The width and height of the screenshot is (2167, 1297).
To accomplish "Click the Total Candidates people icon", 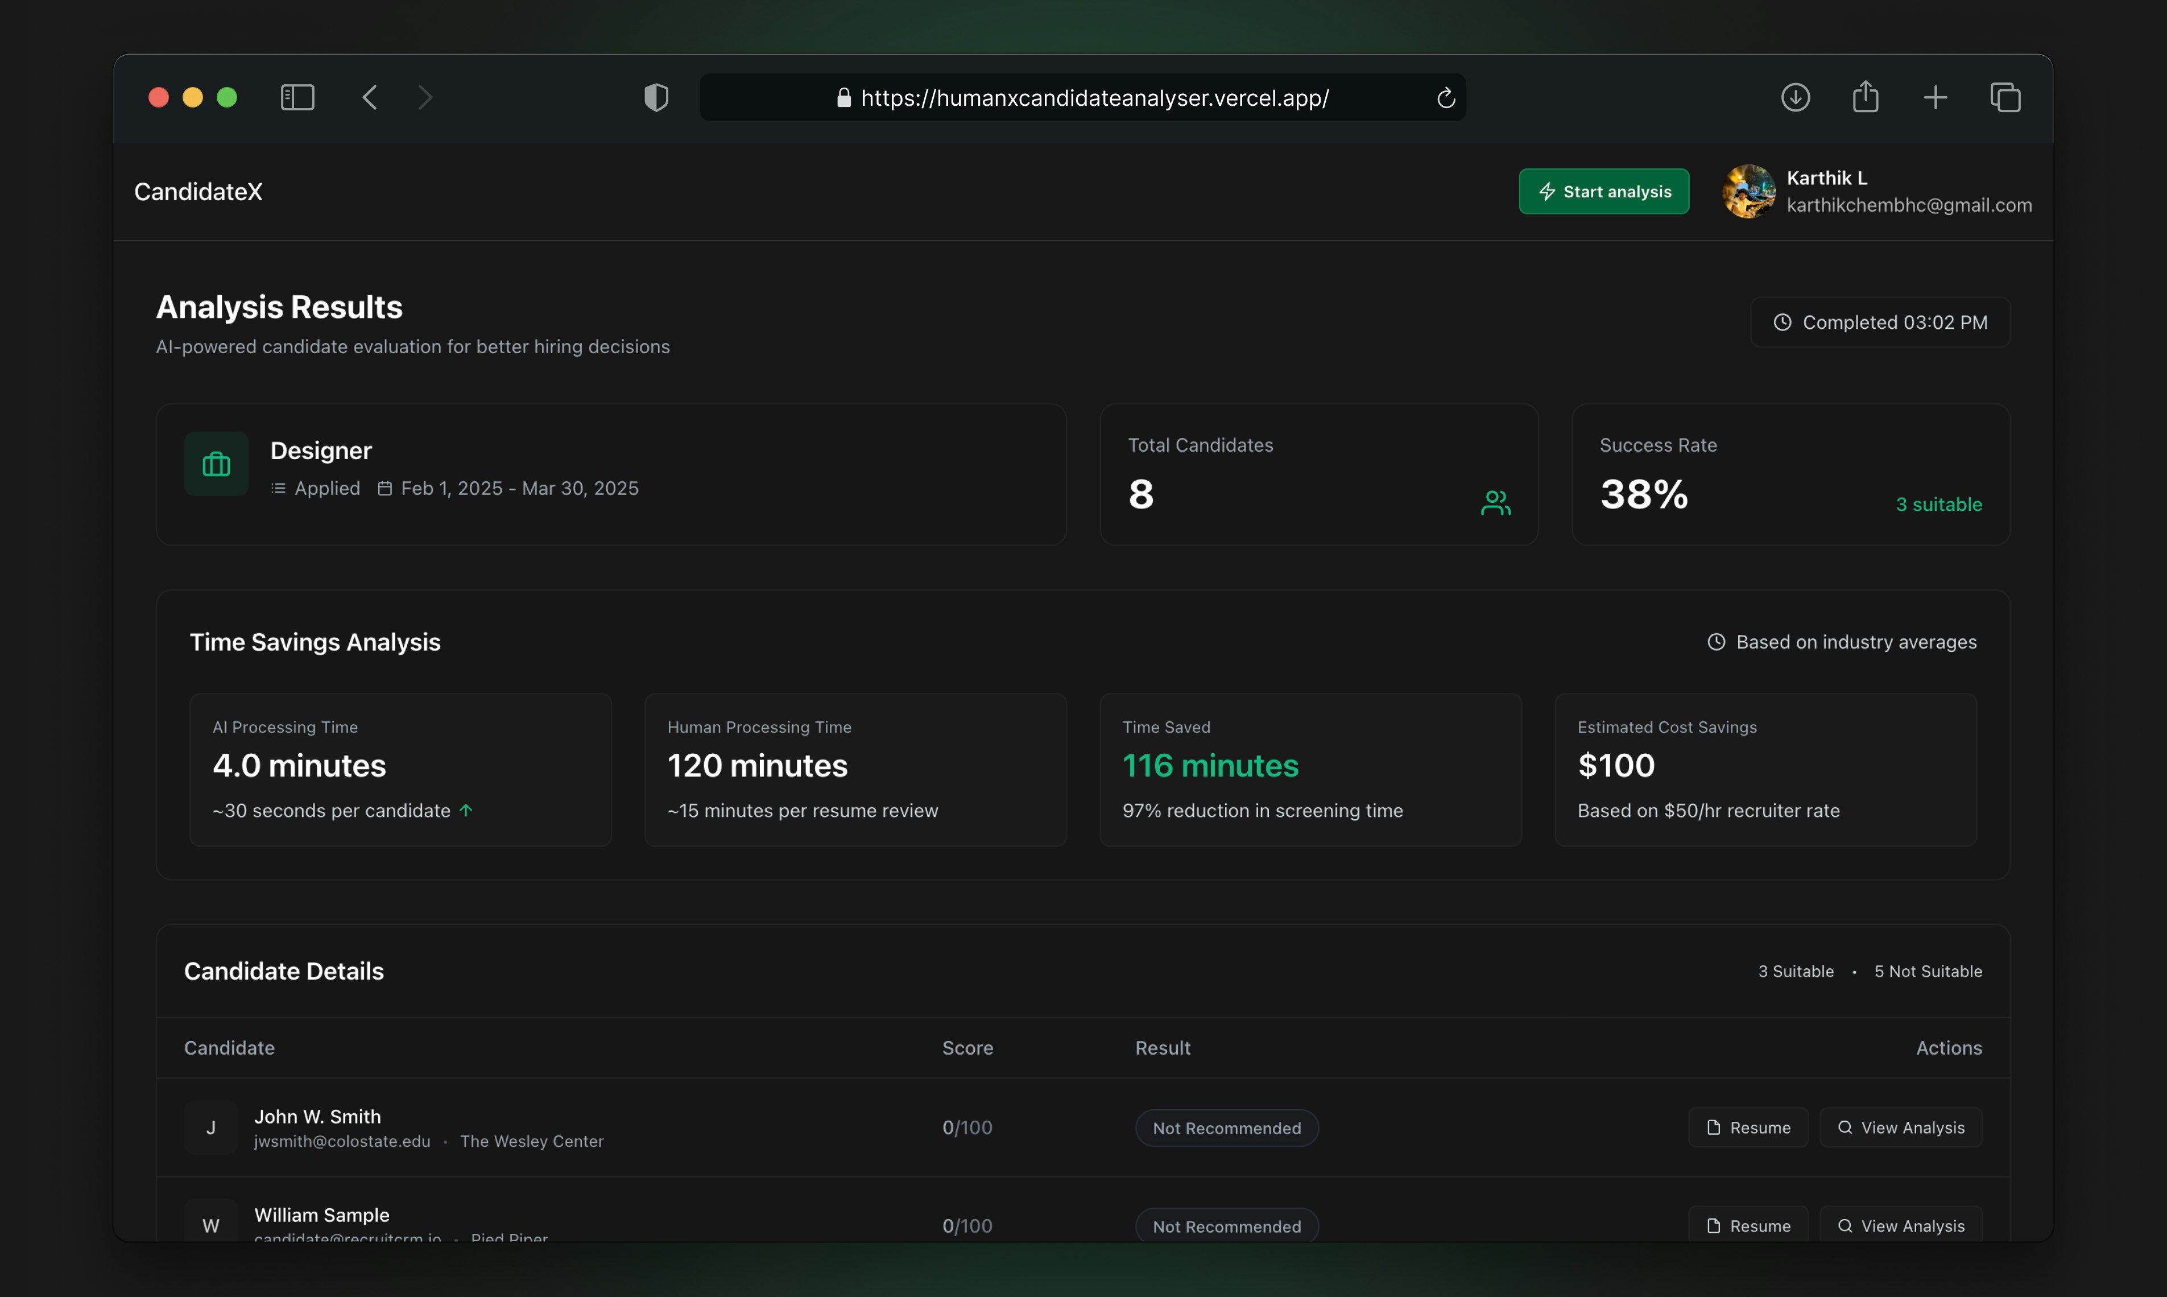I will [x=1496, y=502].
